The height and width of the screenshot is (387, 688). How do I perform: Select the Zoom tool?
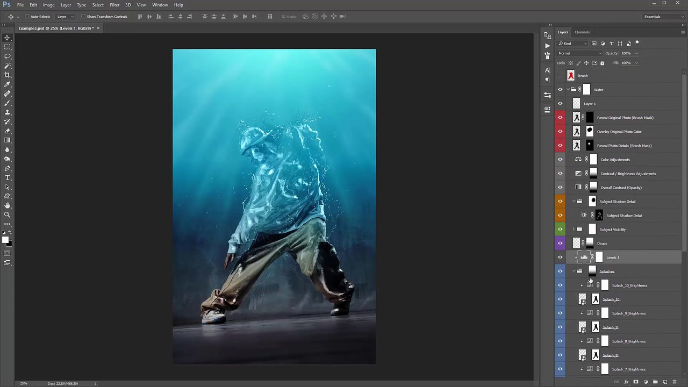tap(8, 214)
